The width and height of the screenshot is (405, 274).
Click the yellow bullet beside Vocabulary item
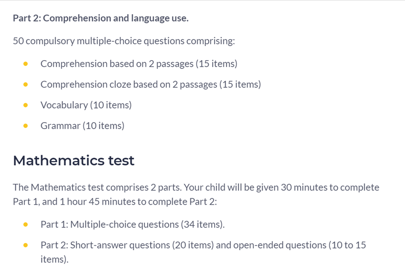click(26, 105)
